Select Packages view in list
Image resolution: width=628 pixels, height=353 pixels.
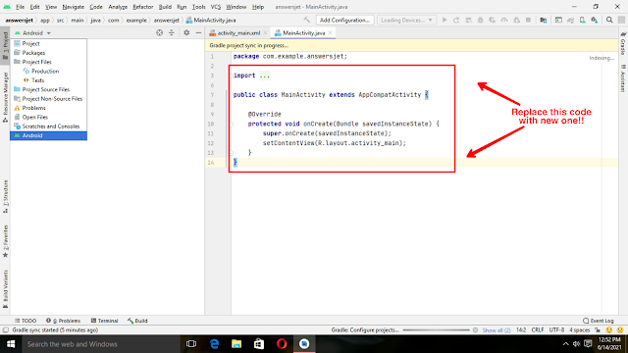(48, 53)
